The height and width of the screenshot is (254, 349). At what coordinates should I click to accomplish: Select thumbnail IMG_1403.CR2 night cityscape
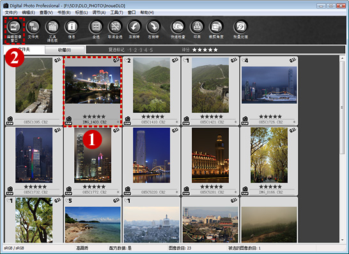click(93, 91)
